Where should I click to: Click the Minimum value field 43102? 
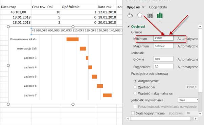pyautogui.click(x=163, y=38)
